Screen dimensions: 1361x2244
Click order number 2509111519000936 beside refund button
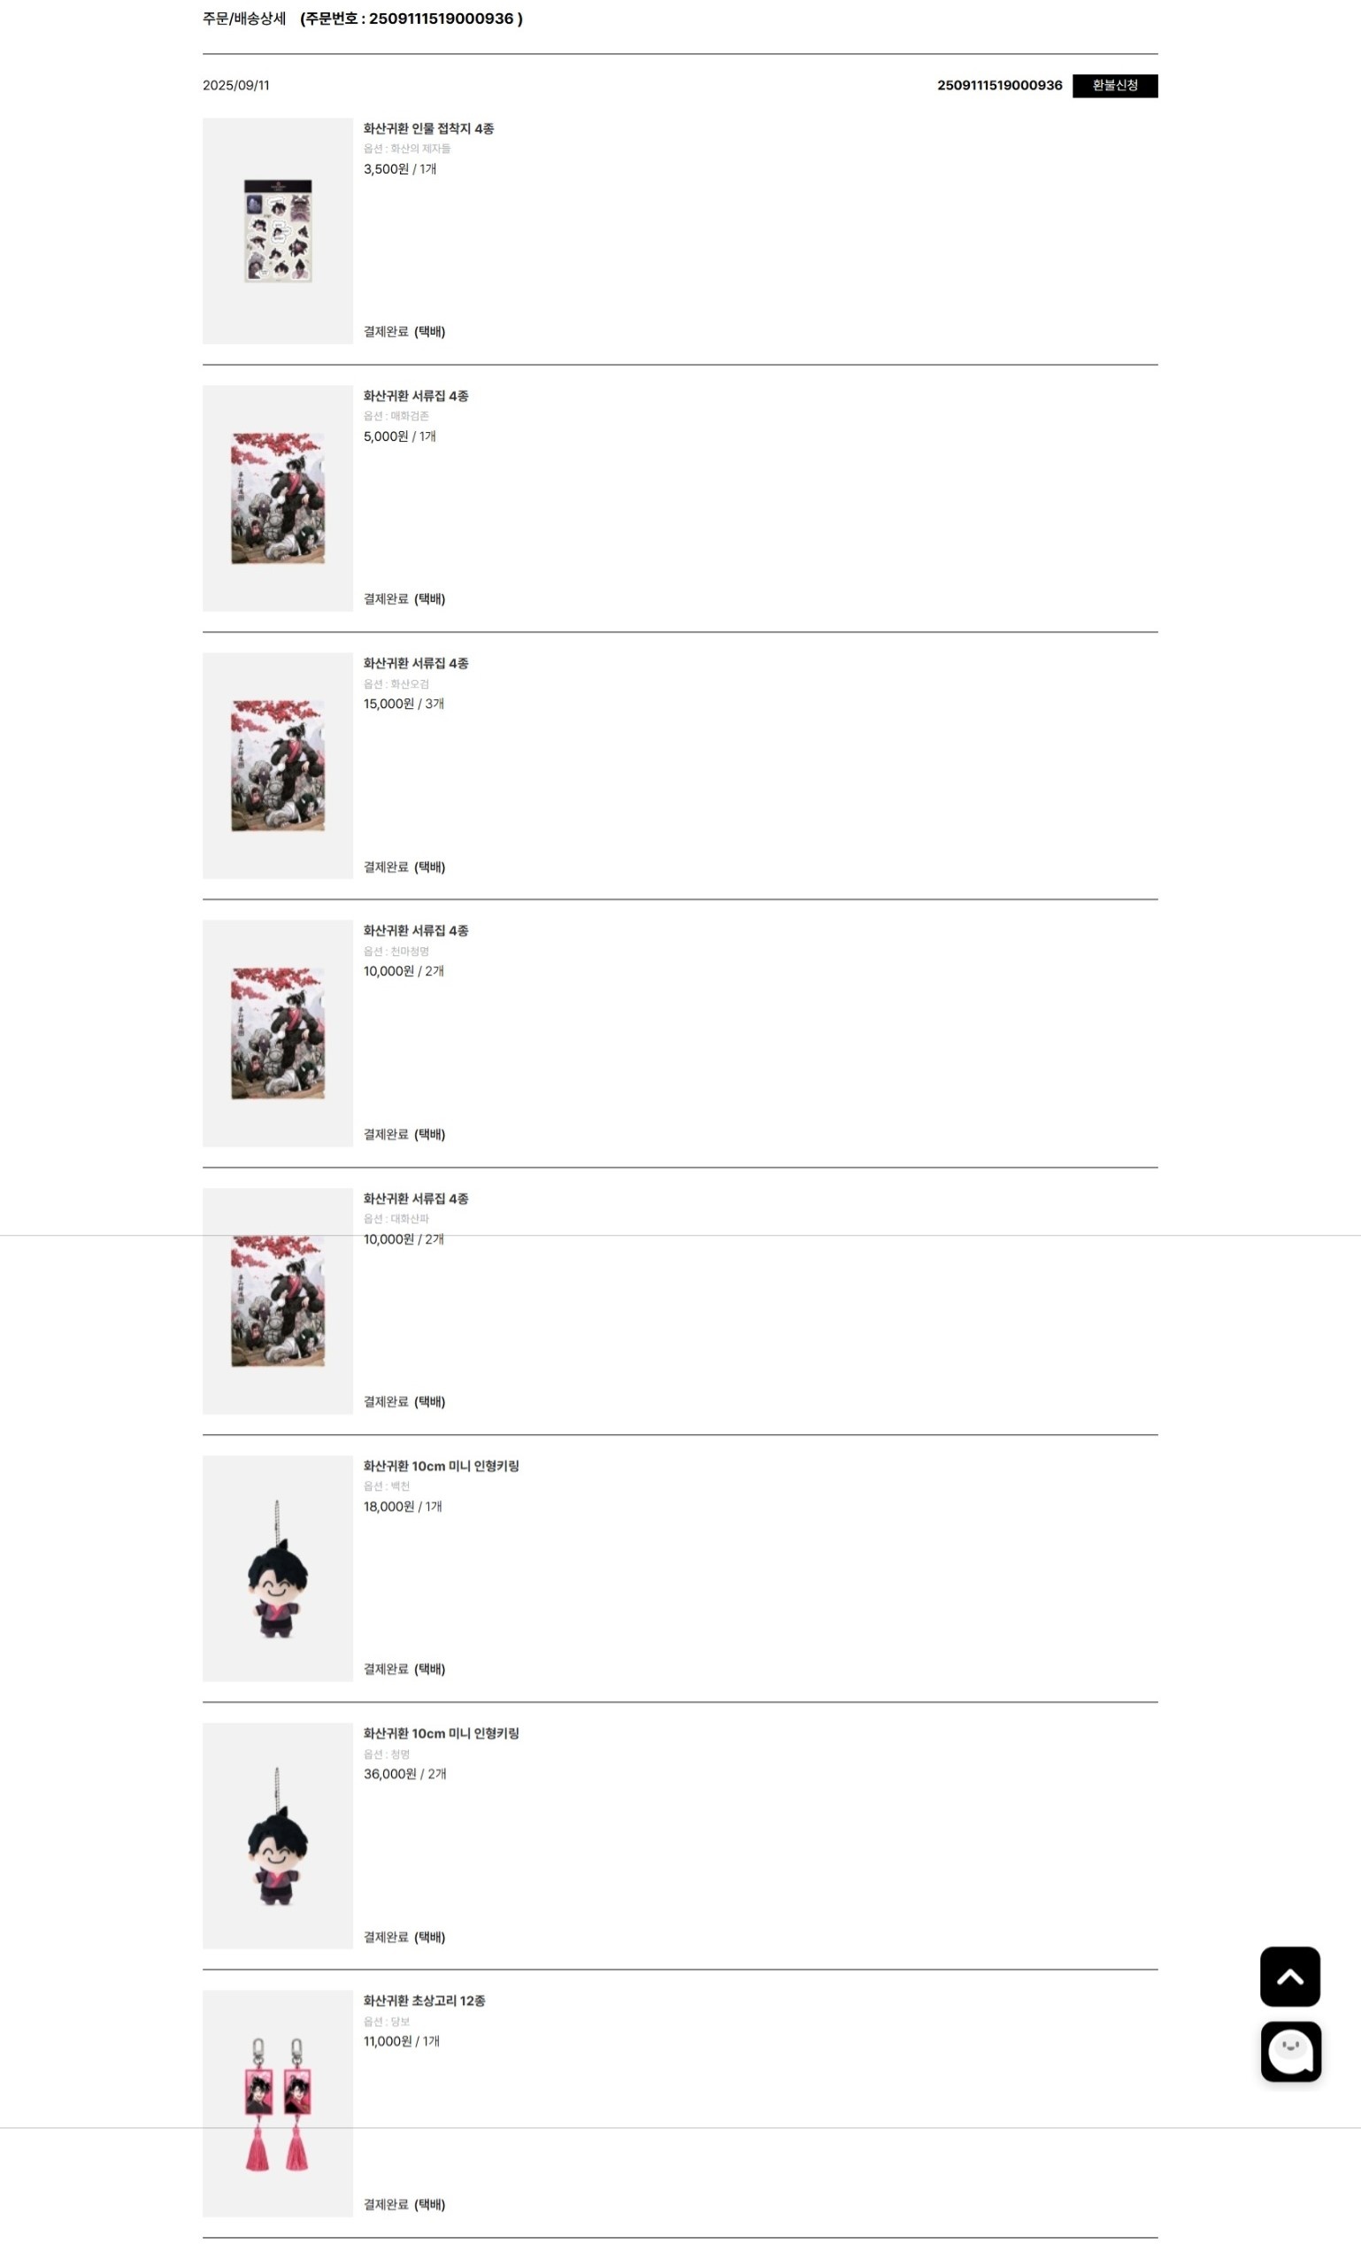click(x=999, y=86)
